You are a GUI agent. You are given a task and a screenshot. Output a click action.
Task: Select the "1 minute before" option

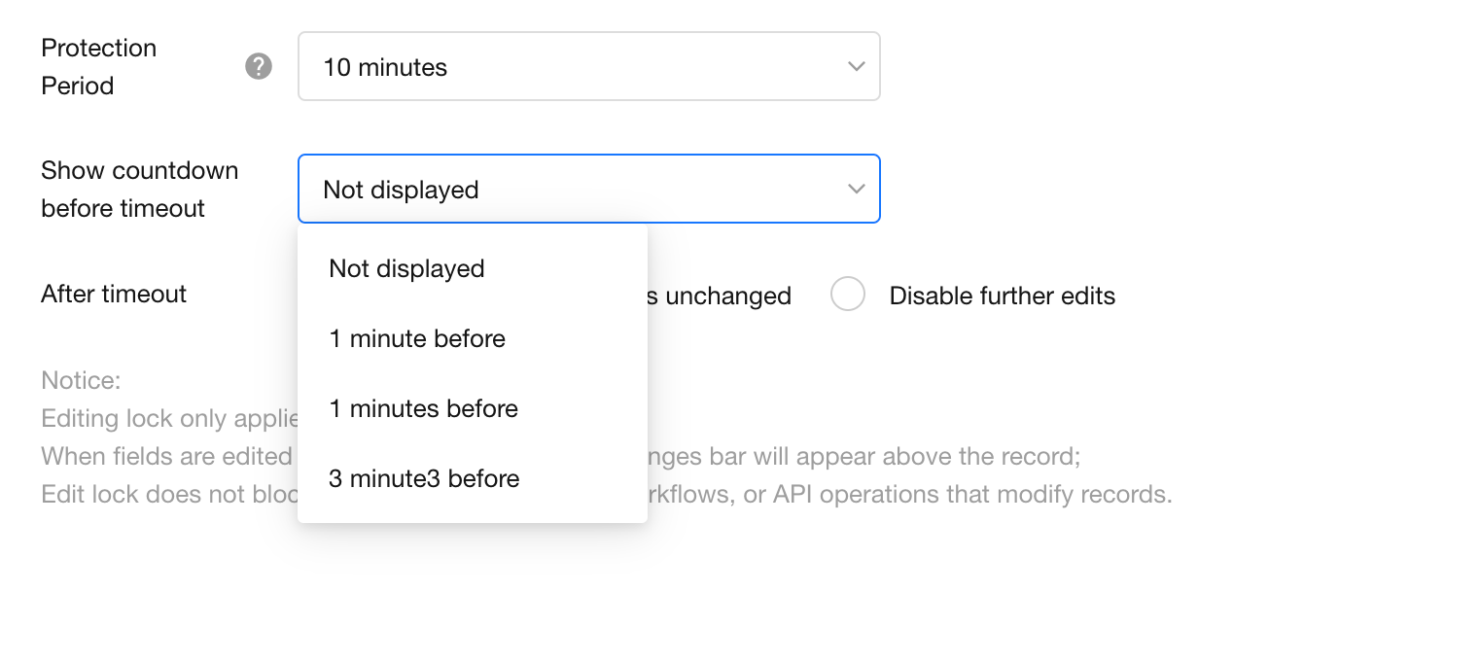(417, 338)
